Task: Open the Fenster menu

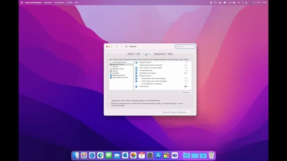Action: [x=70, y=3]
